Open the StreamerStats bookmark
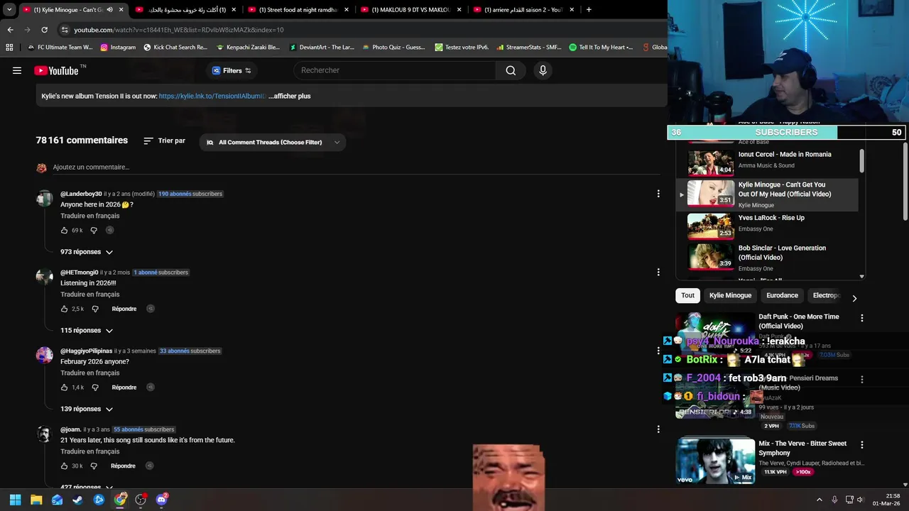The image size is (909, 511). [528, 47]
